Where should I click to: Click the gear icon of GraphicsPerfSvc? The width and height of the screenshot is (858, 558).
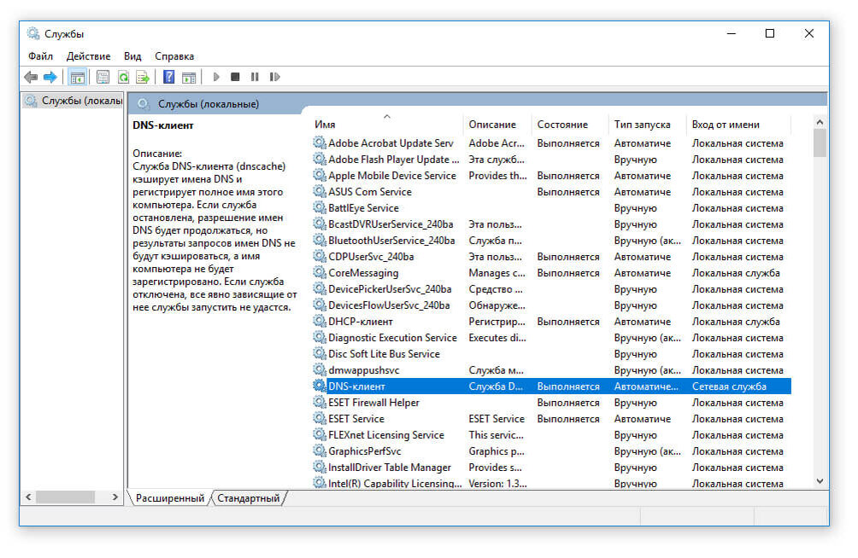pos(320,450)
